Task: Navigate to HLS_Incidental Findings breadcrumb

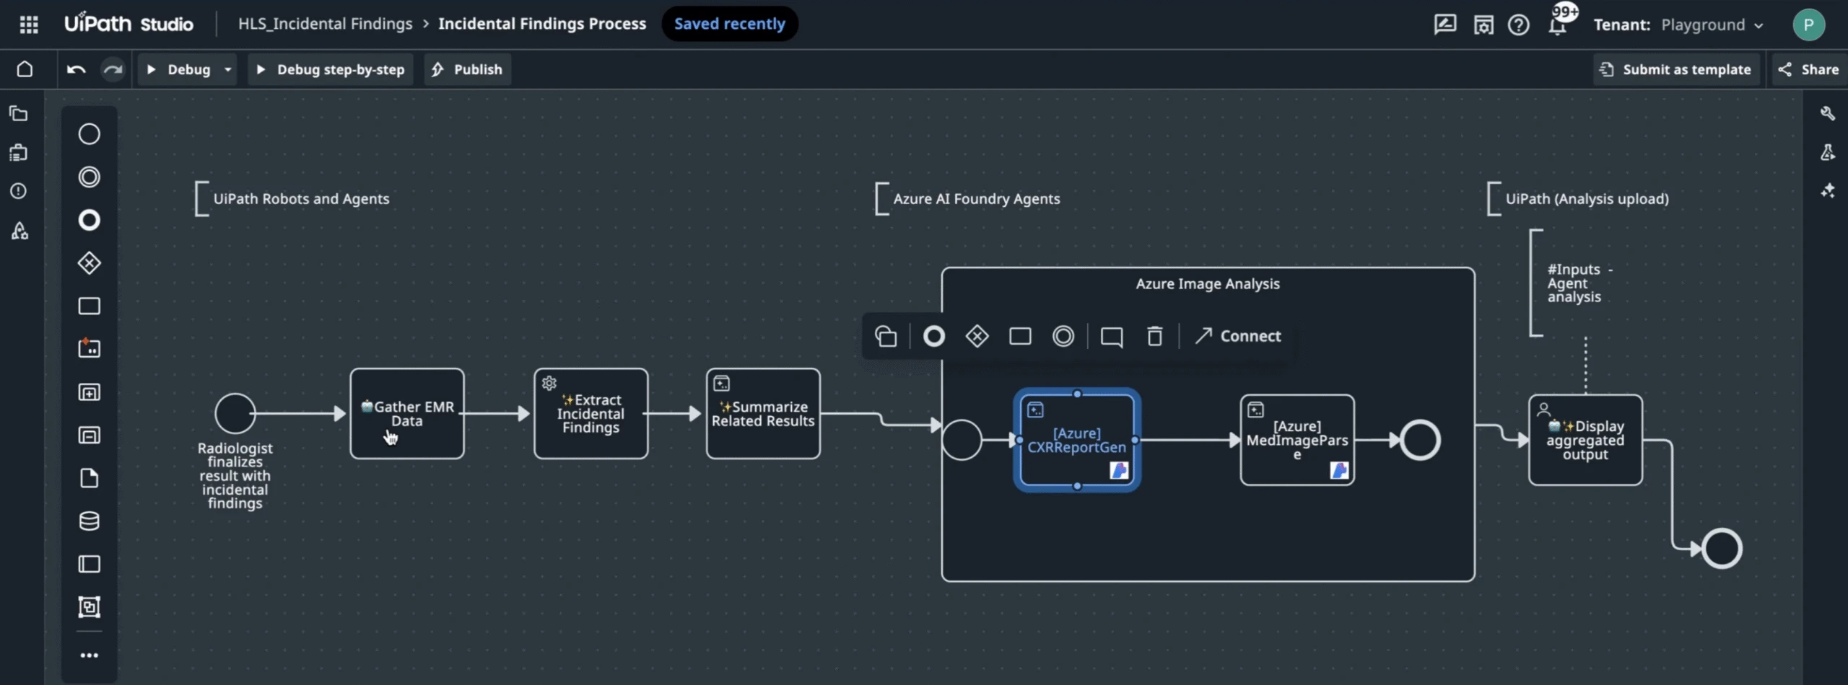Action: click(326, 23)
